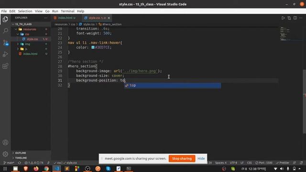Open the File menu
The image size is (306, 172).
pyautogui.click(x=4, y=11)
